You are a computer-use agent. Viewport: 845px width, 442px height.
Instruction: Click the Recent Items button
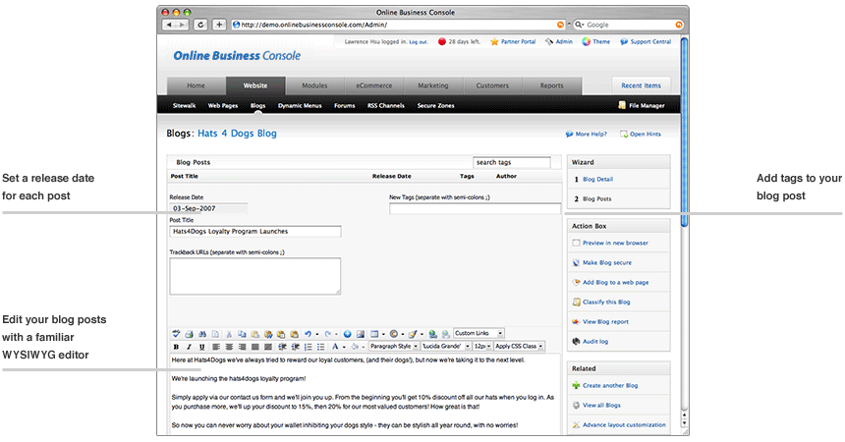click(x=641, y=85)
